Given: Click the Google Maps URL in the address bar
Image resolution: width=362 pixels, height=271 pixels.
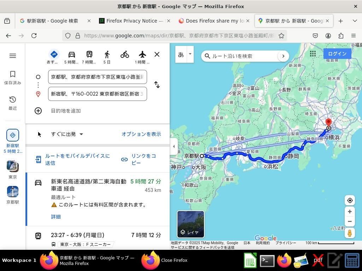Looking at the screenshot, I should [179, 36].
